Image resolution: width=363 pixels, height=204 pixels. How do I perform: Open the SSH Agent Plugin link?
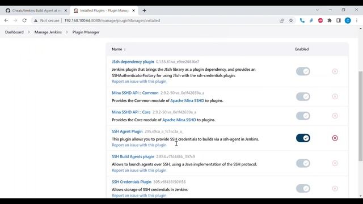pos(127,131)
